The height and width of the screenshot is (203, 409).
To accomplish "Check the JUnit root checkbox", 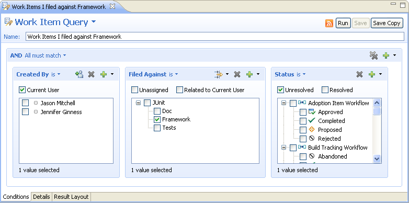I will coord(147,103).
